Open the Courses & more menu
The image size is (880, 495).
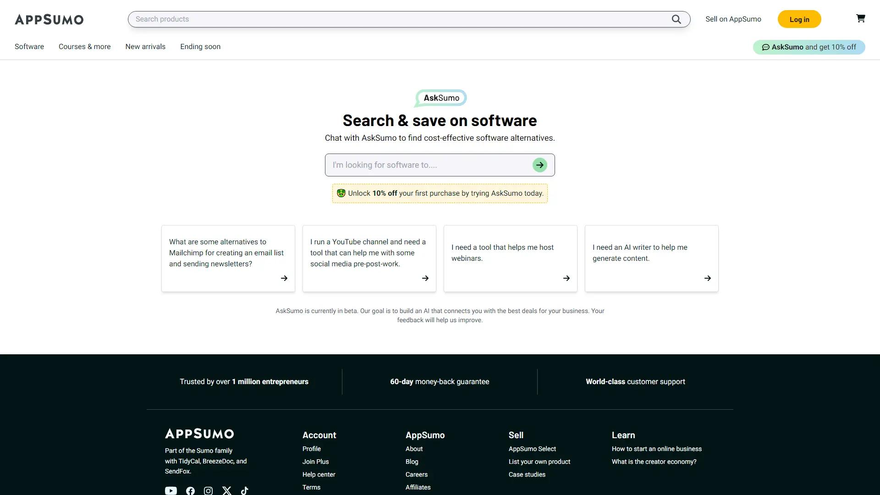tap(84, 46)
